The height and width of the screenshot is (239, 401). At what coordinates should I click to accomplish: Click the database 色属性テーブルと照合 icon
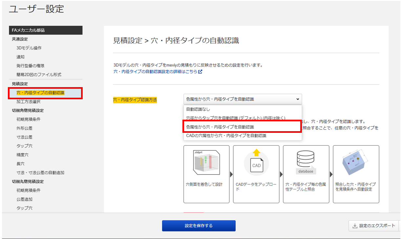tap(306, 163)
